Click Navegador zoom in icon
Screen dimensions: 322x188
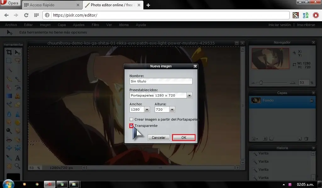click(292, 83)
